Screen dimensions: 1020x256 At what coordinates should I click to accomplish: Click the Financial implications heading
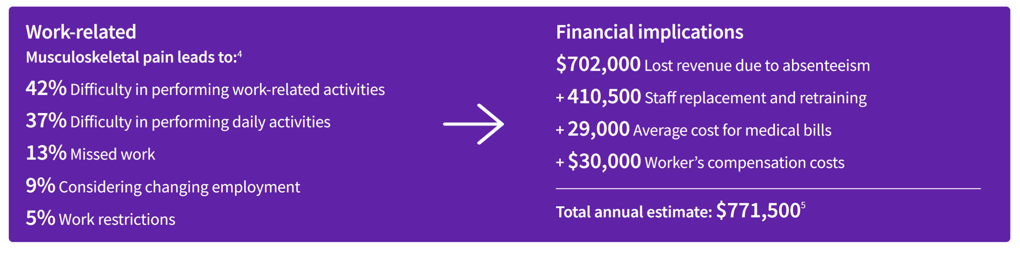tap(649, 32)
